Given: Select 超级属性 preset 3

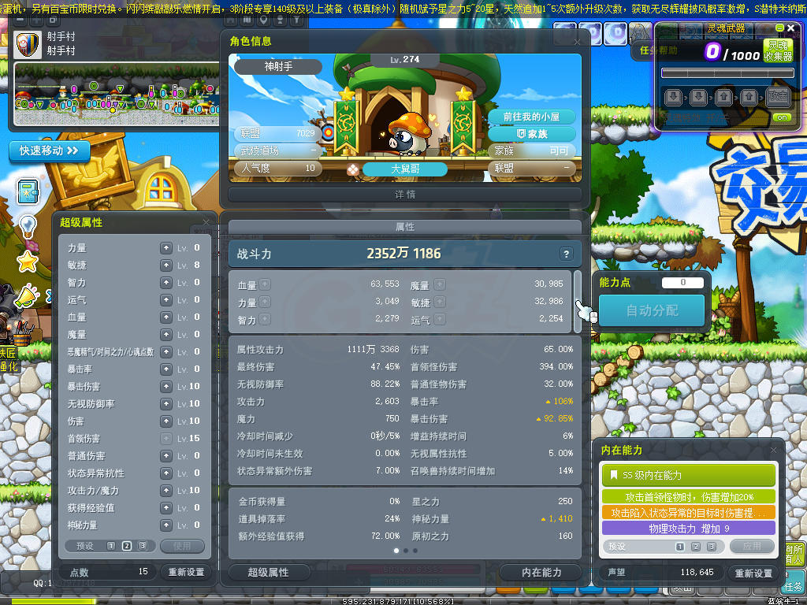Looking at the screenshot, I should 143,546.
